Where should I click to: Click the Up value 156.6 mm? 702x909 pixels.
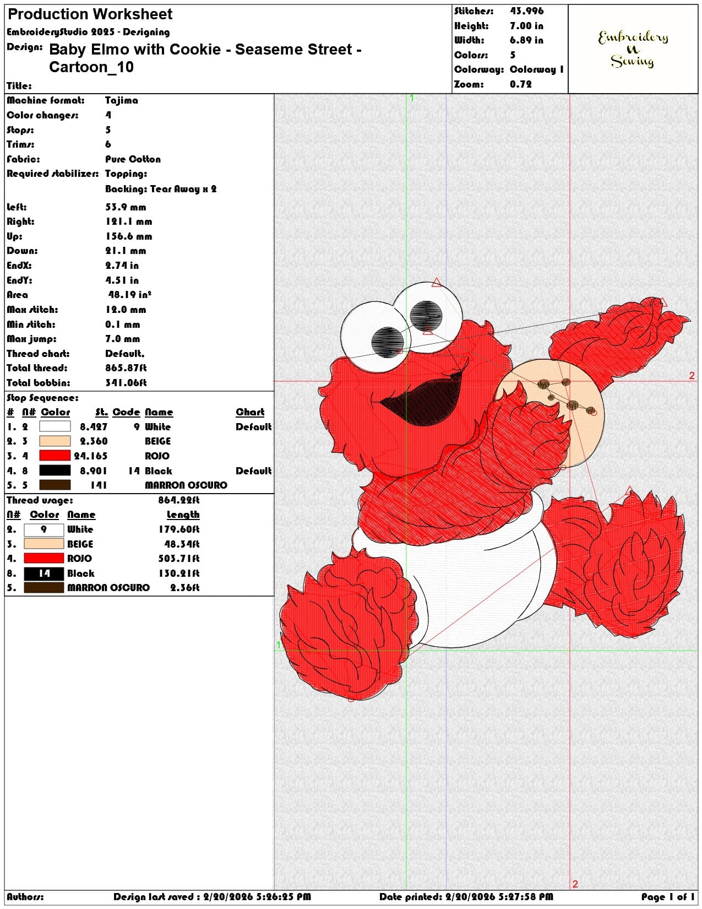[x=128, y=236]
